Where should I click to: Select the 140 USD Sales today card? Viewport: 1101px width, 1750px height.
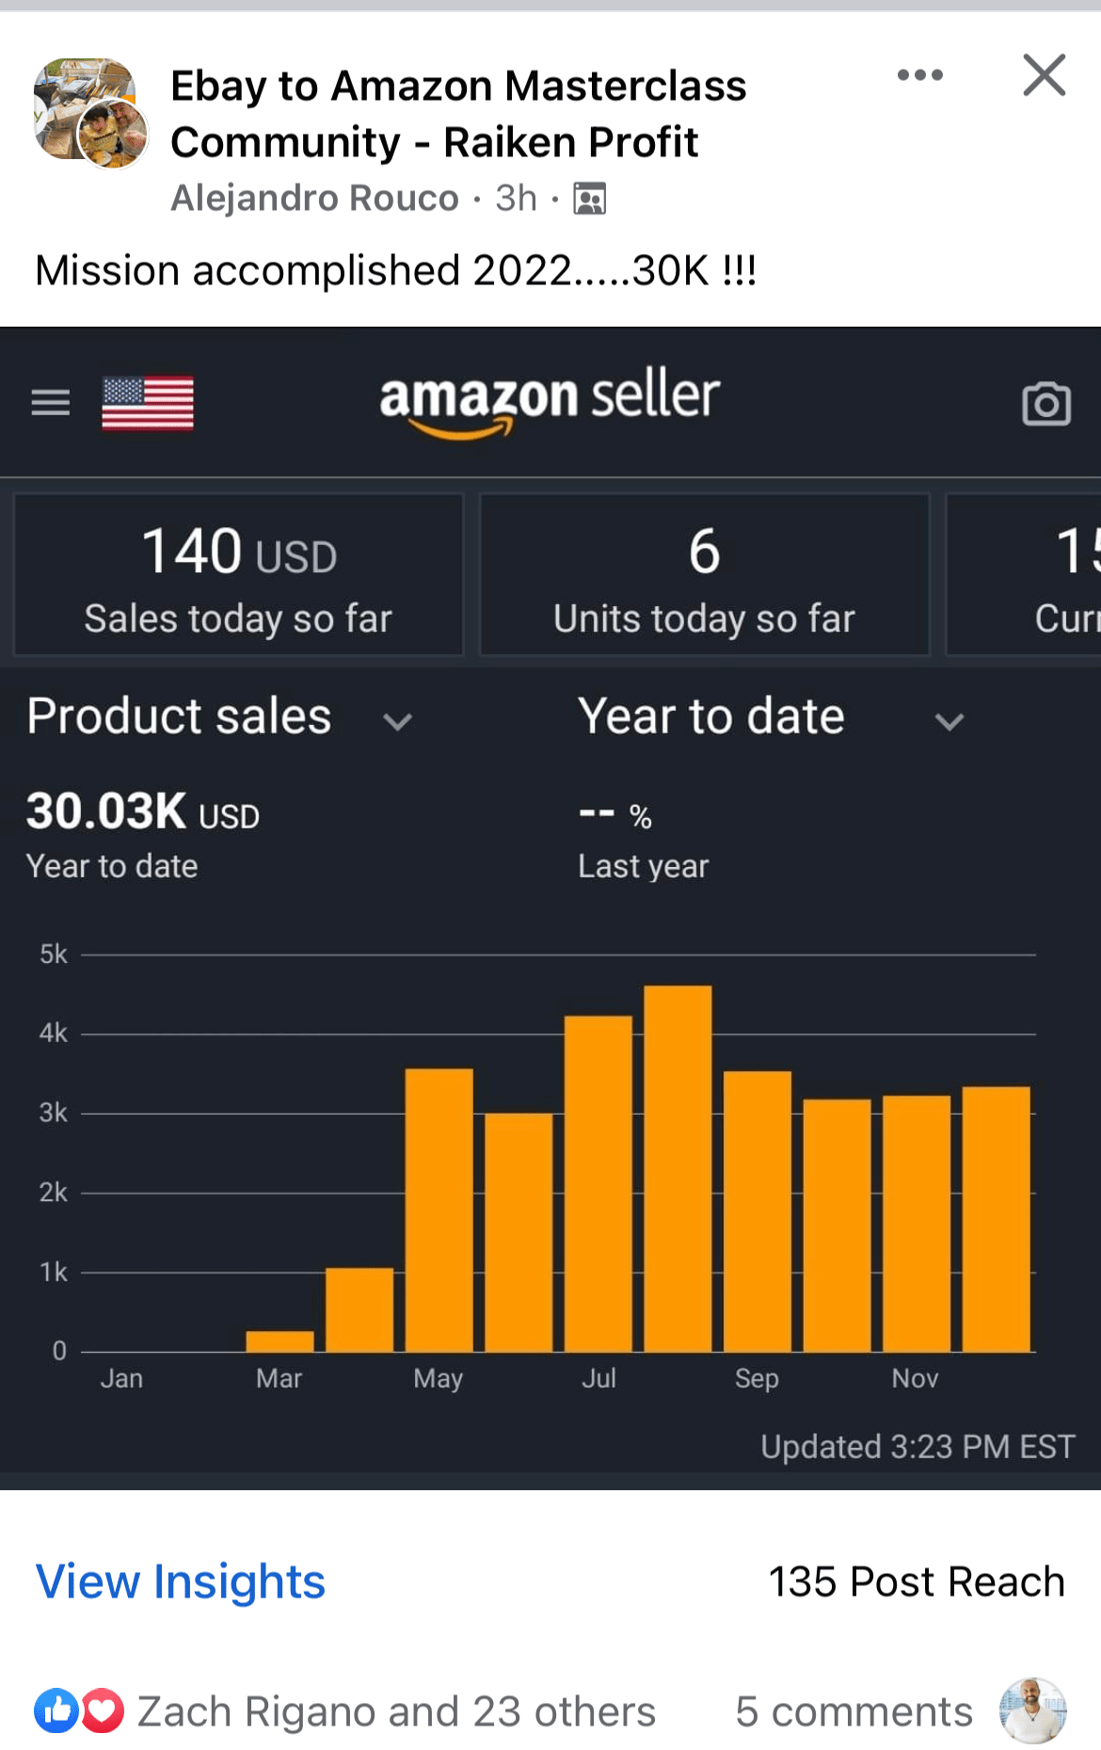click(236, 574)
